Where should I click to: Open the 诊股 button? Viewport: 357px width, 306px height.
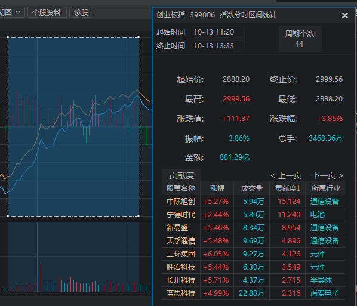81,13
